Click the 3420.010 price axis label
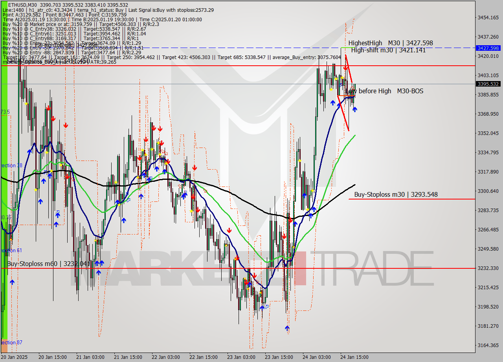The width and height of the screenshot is (503, 362). click(x=488, y=56)
